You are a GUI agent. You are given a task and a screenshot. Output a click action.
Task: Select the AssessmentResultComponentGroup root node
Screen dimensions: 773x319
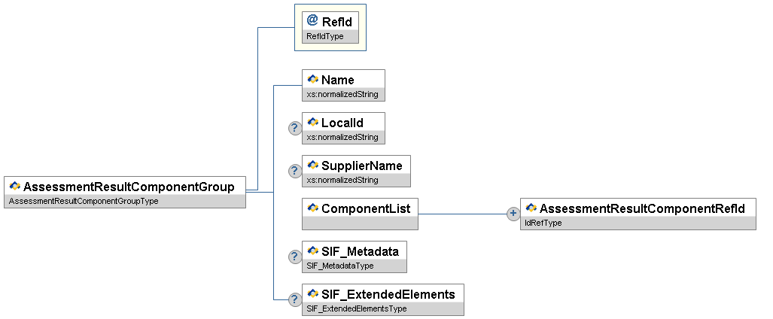pos(128,187)
